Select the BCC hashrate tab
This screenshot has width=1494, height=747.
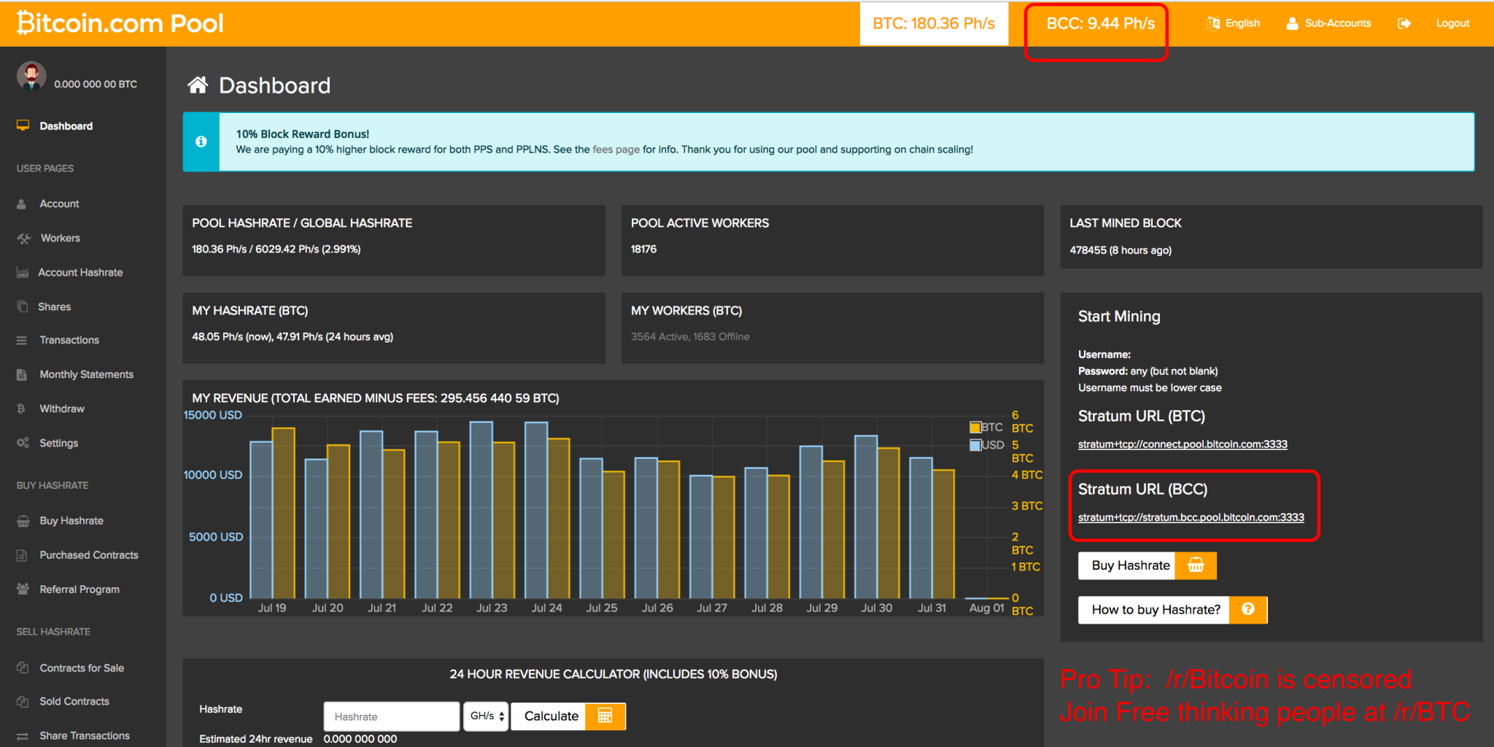coord(1100,23)
